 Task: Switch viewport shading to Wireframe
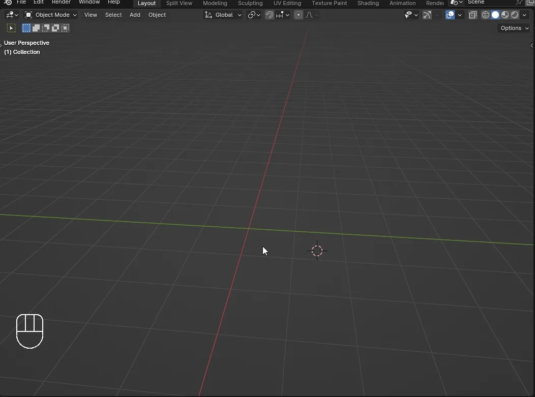click(x=486, y=15)
